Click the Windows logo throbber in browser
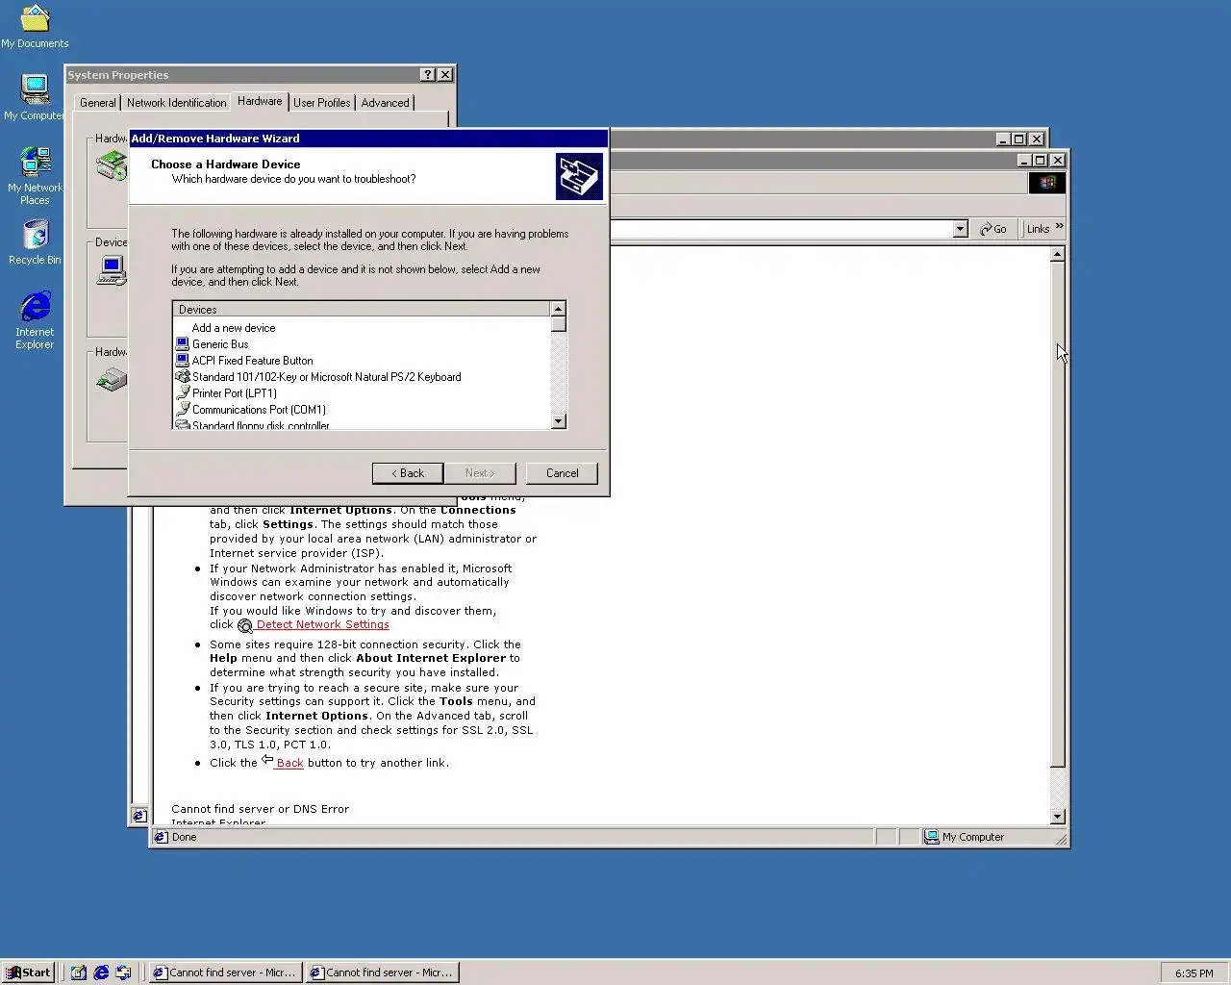Viewport: 1231px width, 985px height. pos(1047,182)
